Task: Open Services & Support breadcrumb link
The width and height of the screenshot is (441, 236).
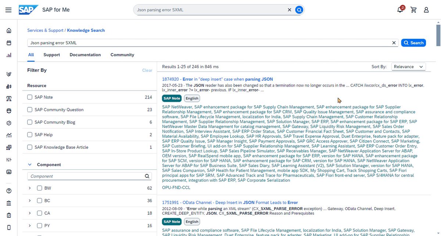Action: [45, 30]
